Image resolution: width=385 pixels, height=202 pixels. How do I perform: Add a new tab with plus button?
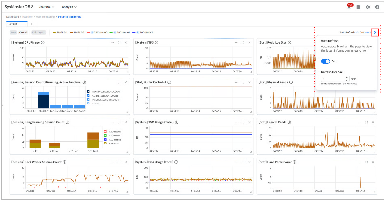[x=31, y=24]
